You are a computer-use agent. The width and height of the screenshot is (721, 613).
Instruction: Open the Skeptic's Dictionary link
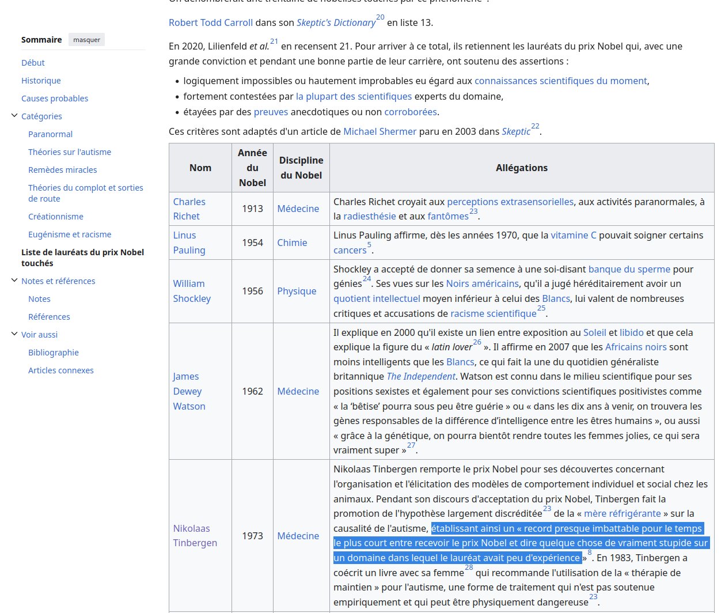[x=335, y=22]
